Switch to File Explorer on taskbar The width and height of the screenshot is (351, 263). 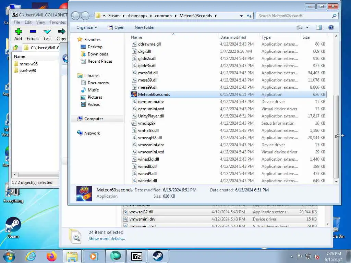72,256
